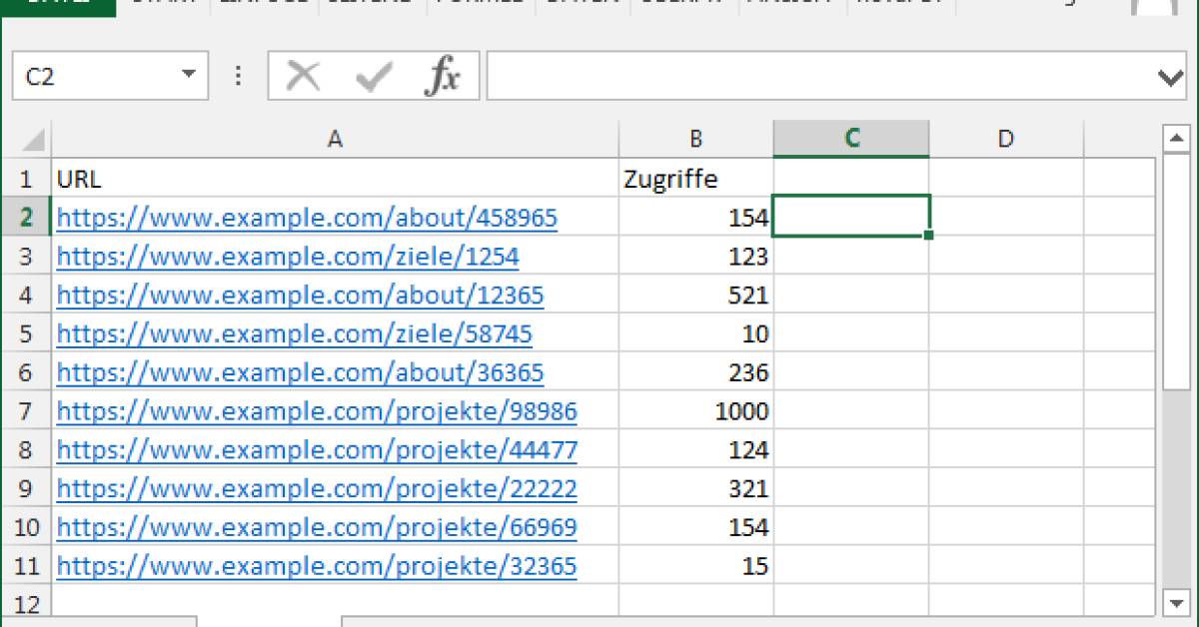Open the about/12365 hyperlink
Screen dimensions: 1199x627
tap(299, 295)
